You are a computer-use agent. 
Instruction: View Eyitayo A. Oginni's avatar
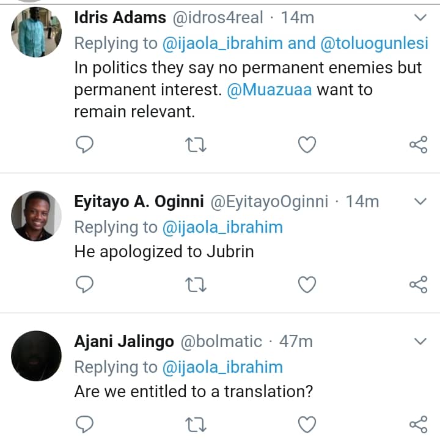[x=37, y=216]
